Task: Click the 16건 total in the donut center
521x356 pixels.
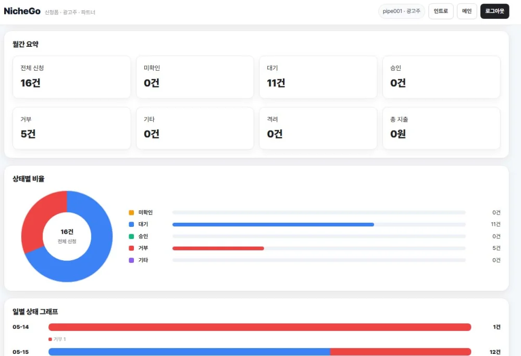Action: point(67,232)
